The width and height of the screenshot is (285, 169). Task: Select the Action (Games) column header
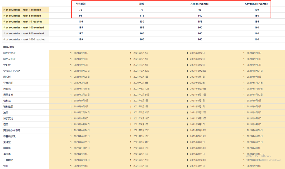tap(200, 4)
